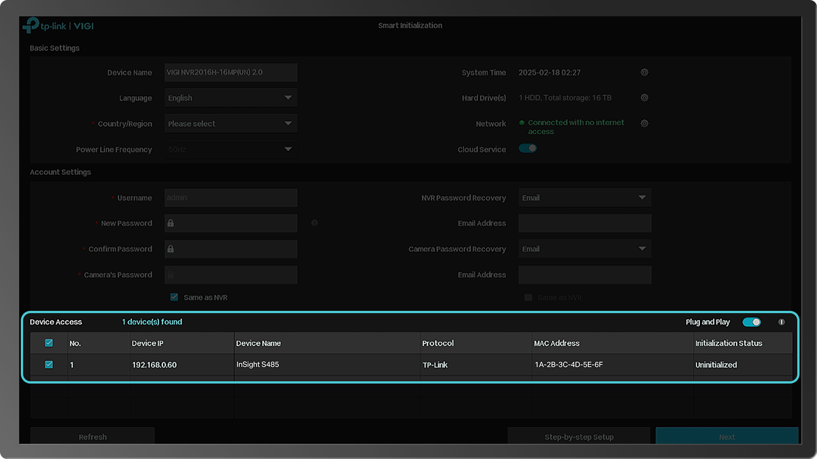The height and width of the screenshot is (459, 817).
Task: Click Step-by-step Setup button
Action: [x=579, y=436]
